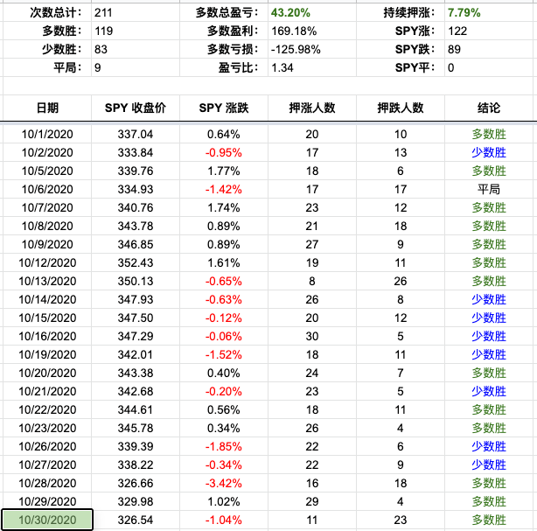This screenshot has height=531, width=537.
Task: Click the date cell 10/29/2020
Action: point(47,501)
